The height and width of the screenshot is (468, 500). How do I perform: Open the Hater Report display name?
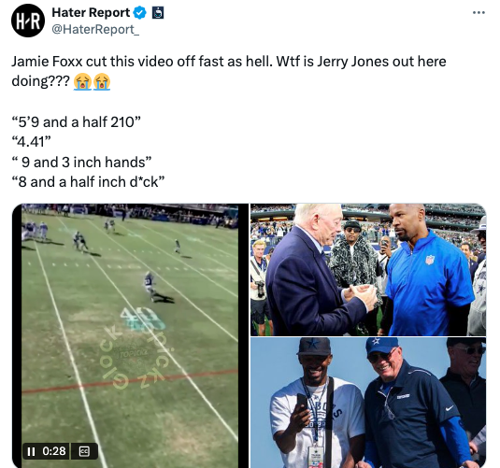click(91, 13)
